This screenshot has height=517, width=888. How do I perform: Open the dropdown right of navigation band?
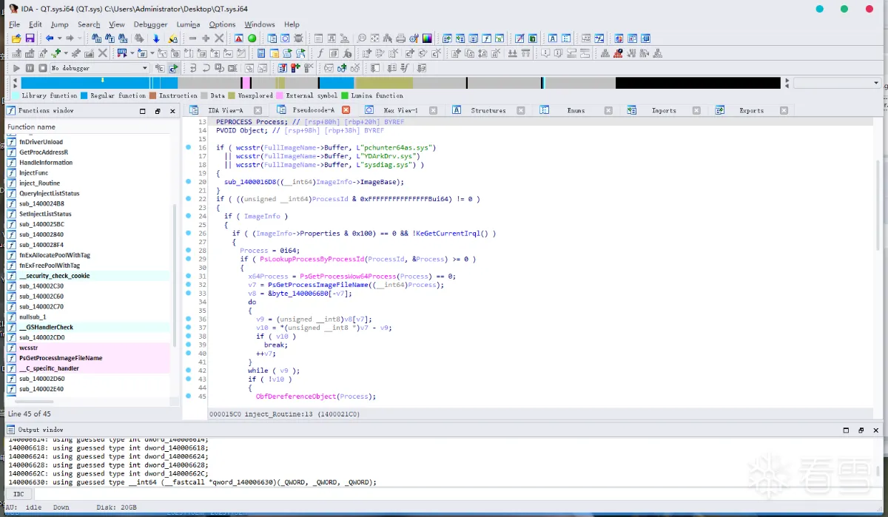876,84
